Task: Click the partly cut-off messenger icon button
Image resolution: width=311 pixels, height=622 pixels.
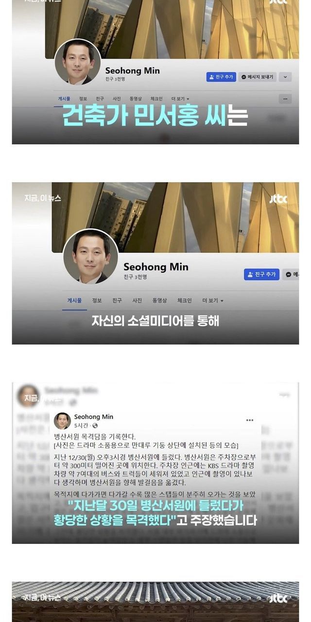Action: click(x=291, y=275)
